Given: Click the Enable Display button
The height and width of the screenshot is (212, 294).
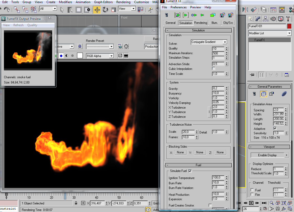Looking at the screenshot, I should coord(267,155).
